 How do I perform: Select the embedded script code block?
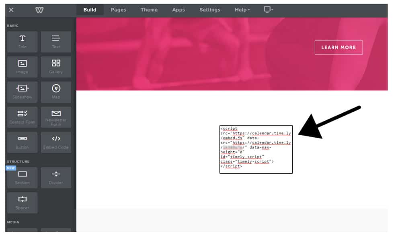click(256, 149)
